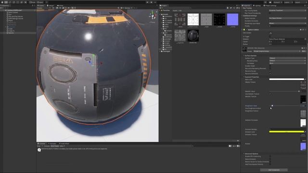Switch to the Scene tab
The width and height of the screenshot is (308, 173).
[x=41, y=6]
